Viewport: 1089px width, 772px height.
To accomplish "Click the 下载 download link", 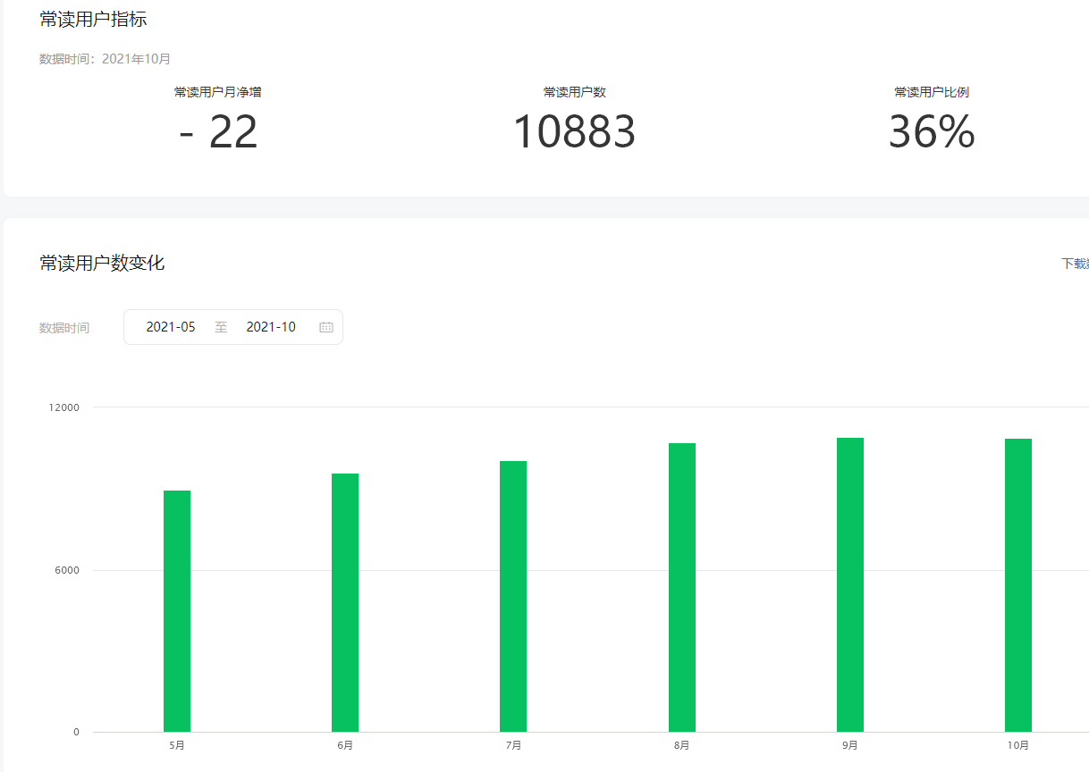I will click(x=1075, y=264).
